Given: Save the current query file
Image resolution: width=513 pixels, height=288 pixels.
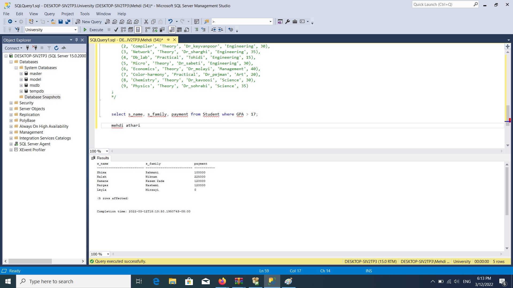Looking at the screenshot, I should 61,22.
